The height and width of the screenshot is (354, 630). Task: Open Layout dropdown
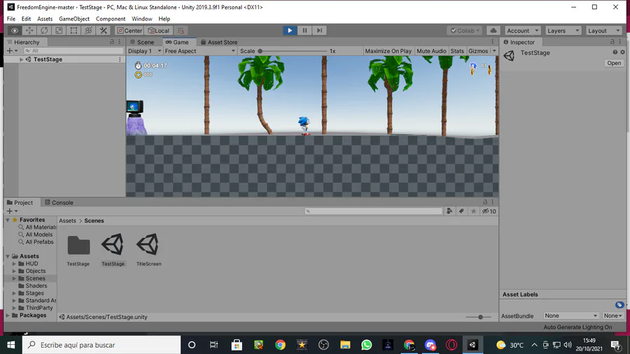(604, 31)
